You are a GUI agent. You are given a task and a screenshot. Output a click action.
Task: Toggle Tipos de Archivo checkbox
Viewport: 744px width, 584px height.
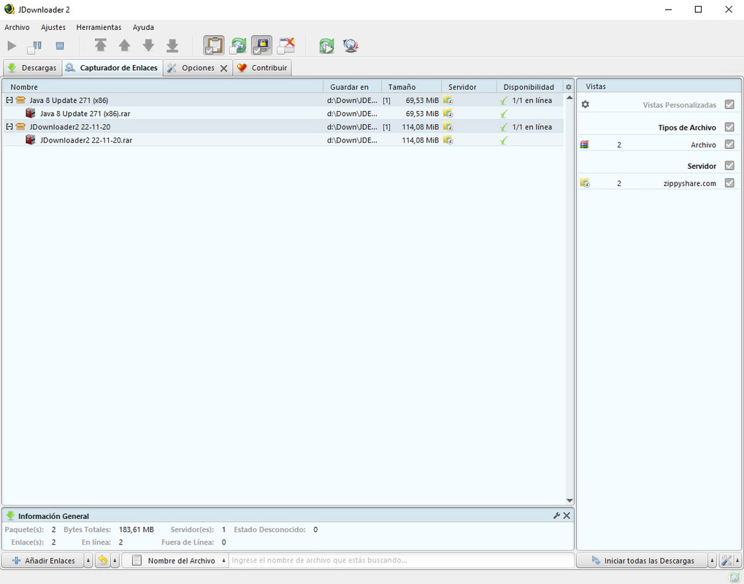point(729,127)
